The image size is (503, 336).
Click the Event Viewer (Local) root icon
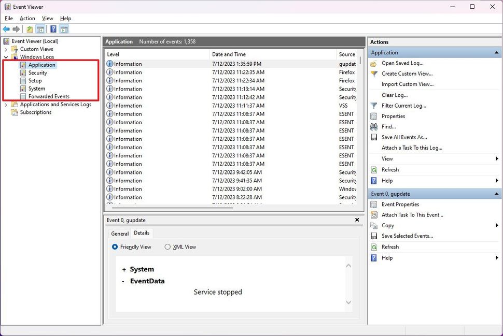tap(6, 41)
